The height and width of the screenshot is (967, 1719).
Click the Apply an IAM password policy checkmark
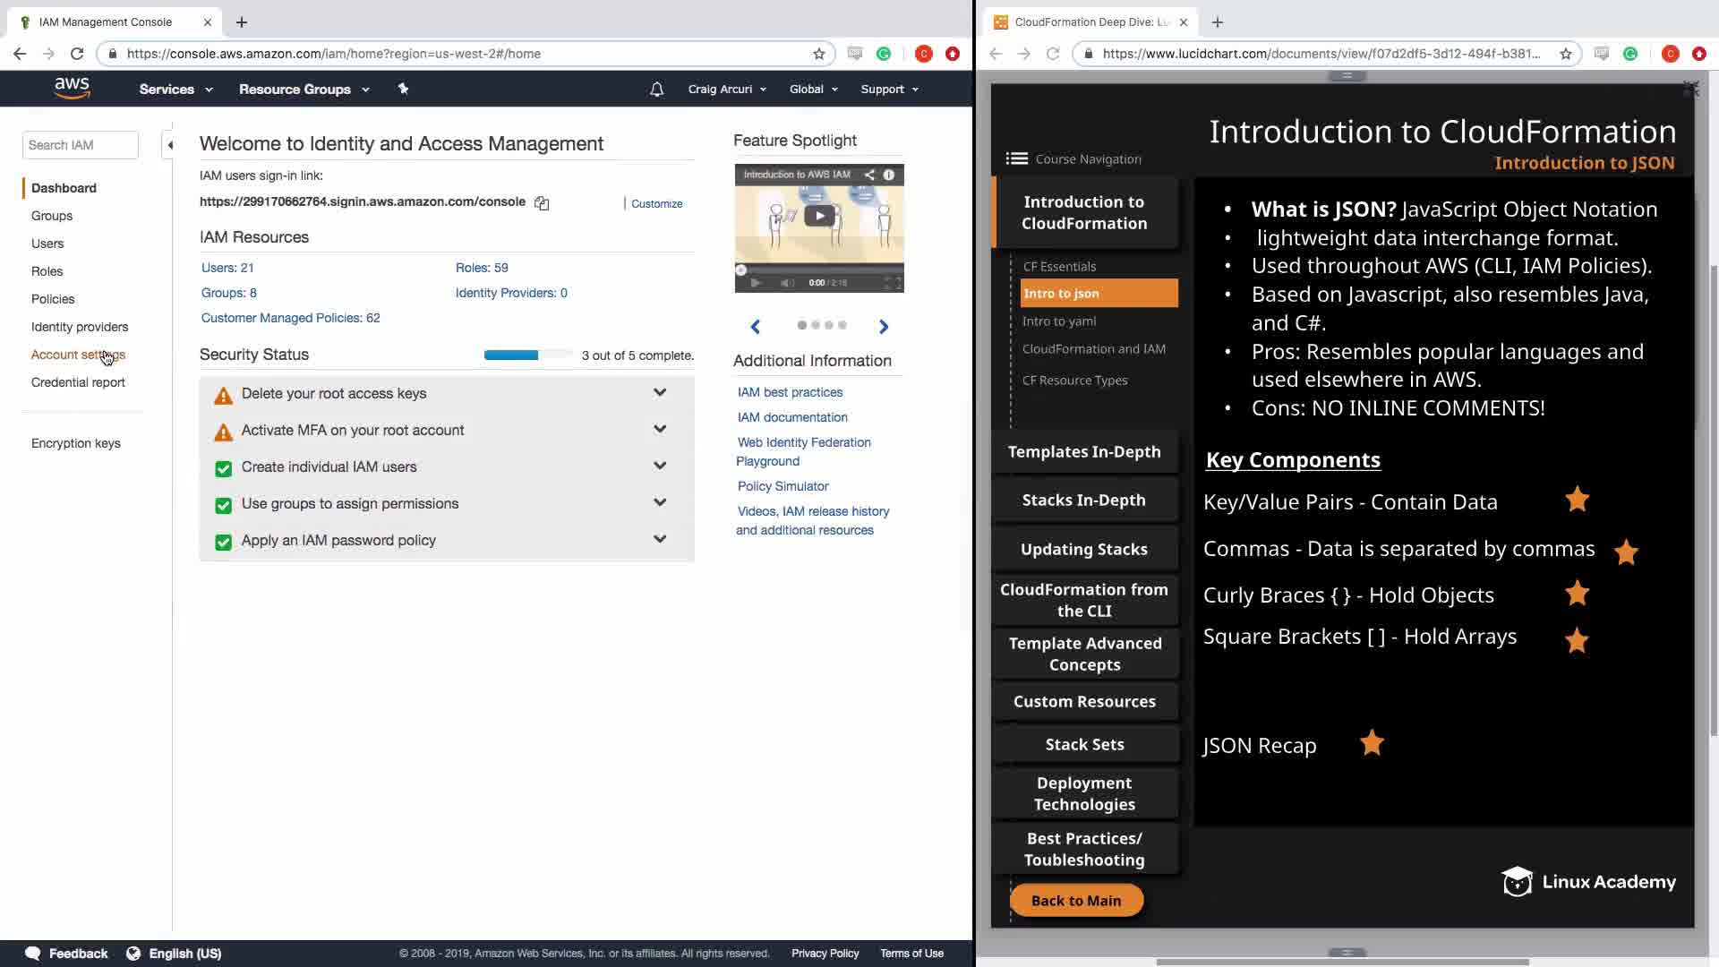click(x=223, y=542)
